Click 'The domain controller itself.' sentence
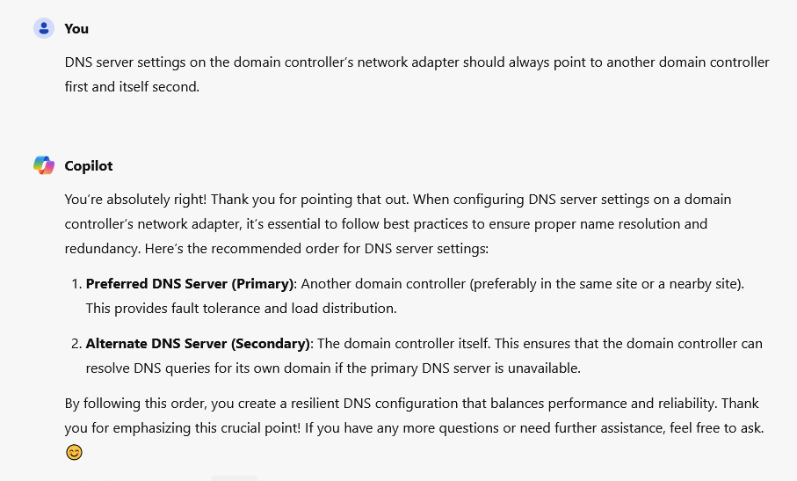Screen dimensions: 797x481 tap(404, 344)
